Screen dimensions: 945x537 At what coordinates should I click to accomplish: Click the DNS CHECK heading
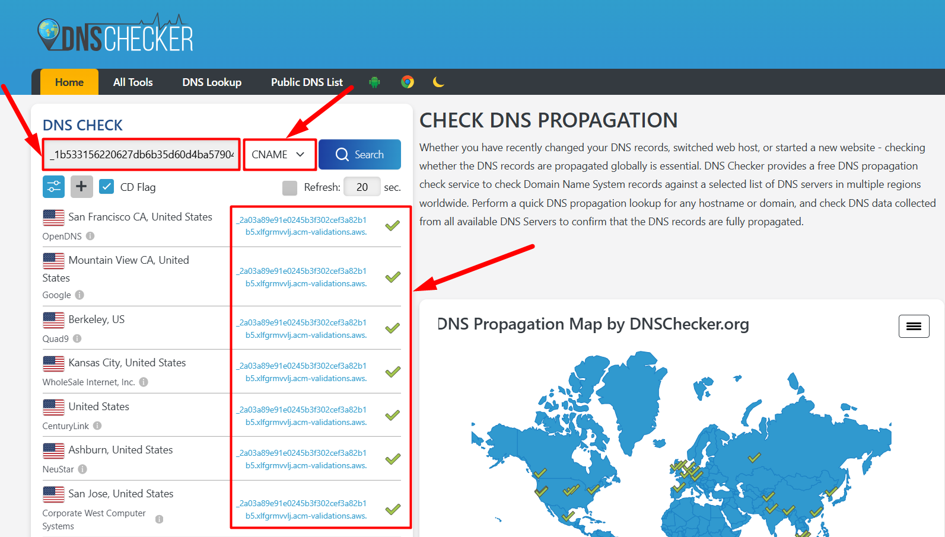82,125
